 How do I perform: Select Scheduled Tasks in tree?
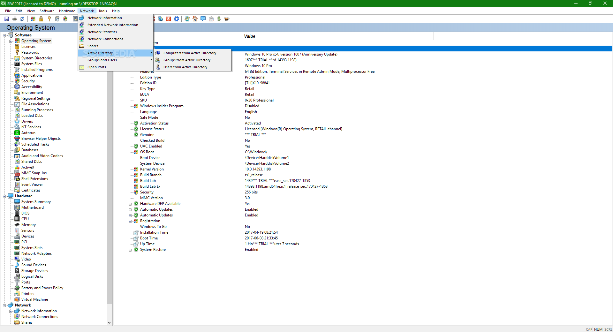tap(35, 144)
